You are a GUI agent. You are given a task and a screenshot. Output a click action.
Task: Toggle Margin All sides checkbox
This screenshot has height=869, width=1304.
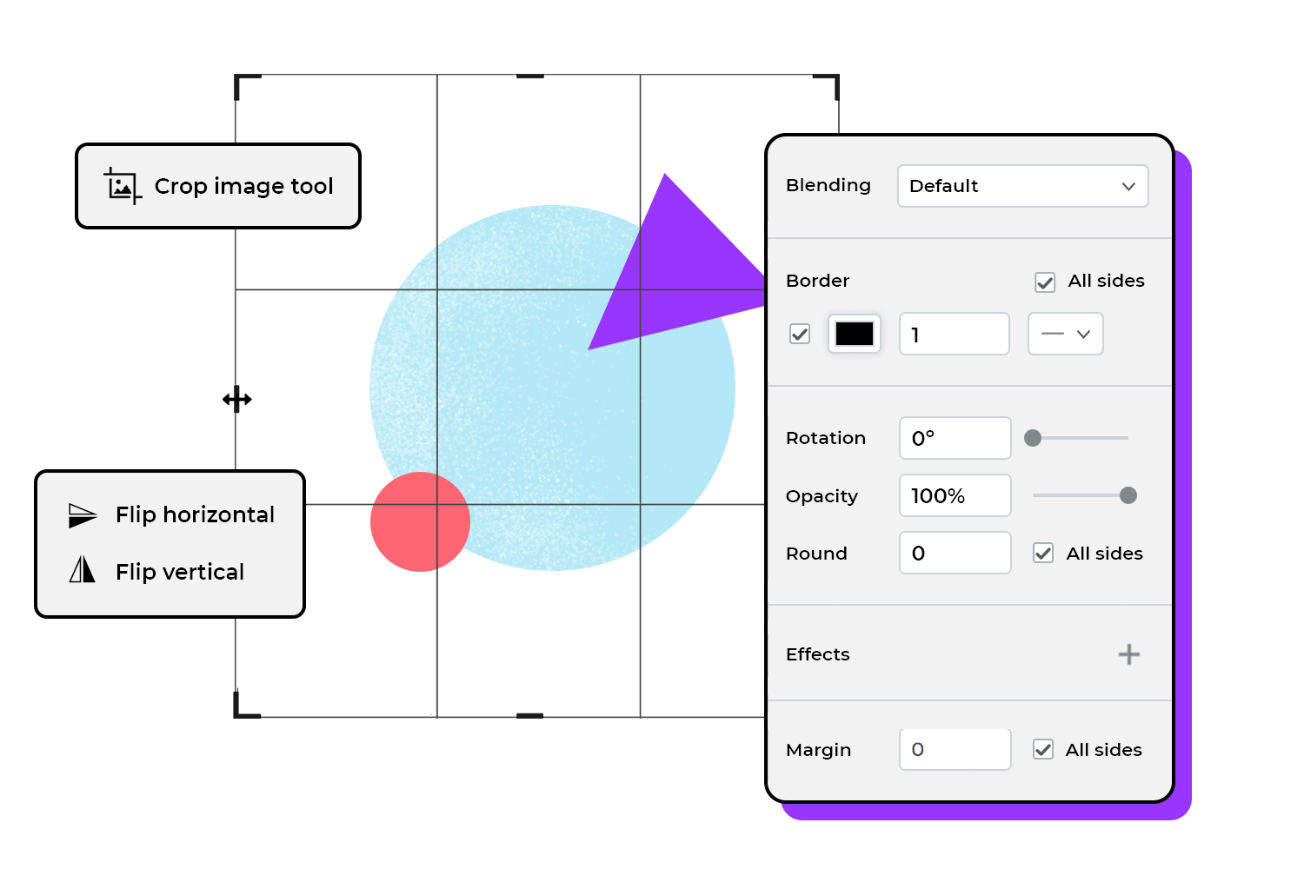point(1043,750)
